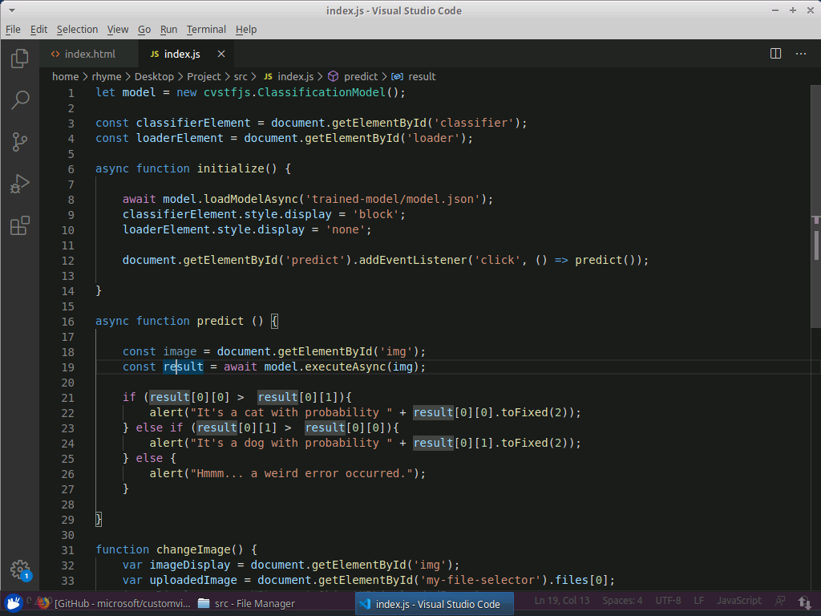
Task: Split the editor to the right
Action: [x=775, y=54]
